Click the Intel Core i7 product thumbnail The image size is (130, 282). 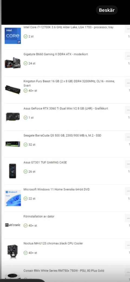[13, 36]
